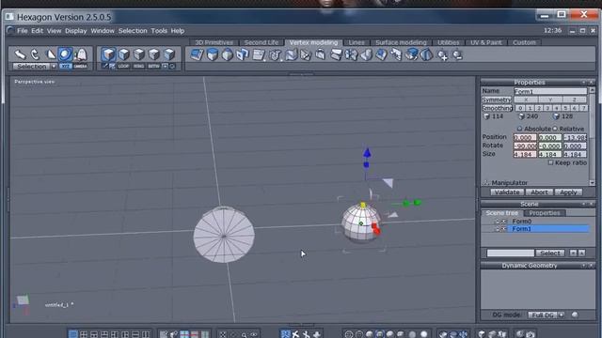This screenshot has width=602, height=338.
Task: Toggle symmetry on the Y axis
Action: tap(550, 100)
